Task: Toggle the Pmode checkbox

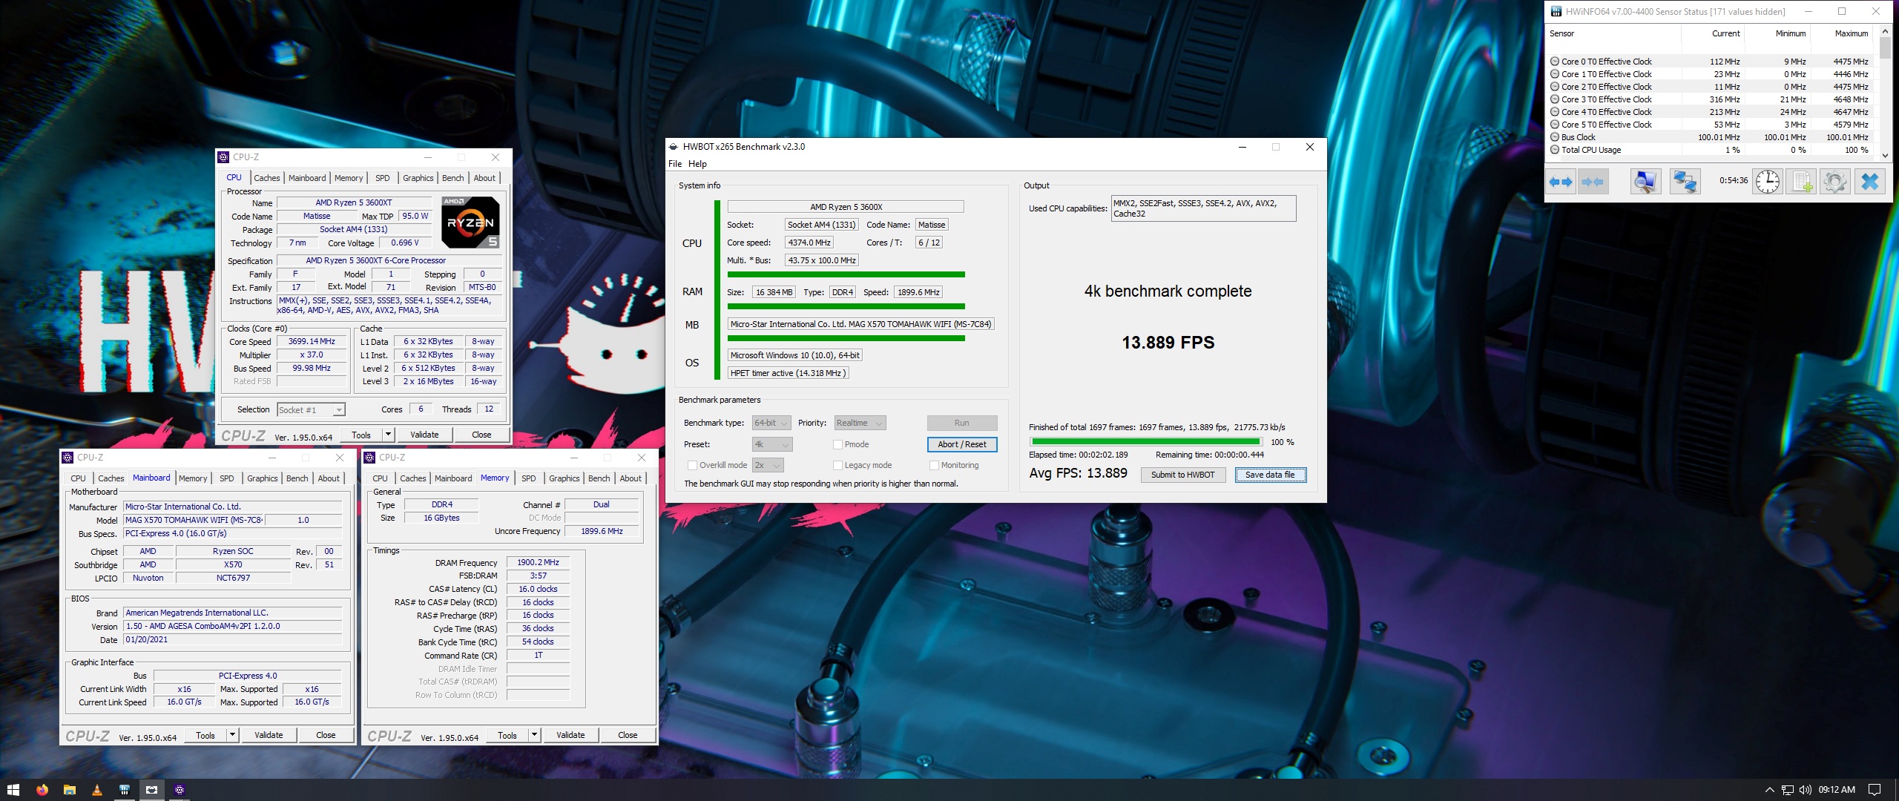Action: tap(837, 445)
